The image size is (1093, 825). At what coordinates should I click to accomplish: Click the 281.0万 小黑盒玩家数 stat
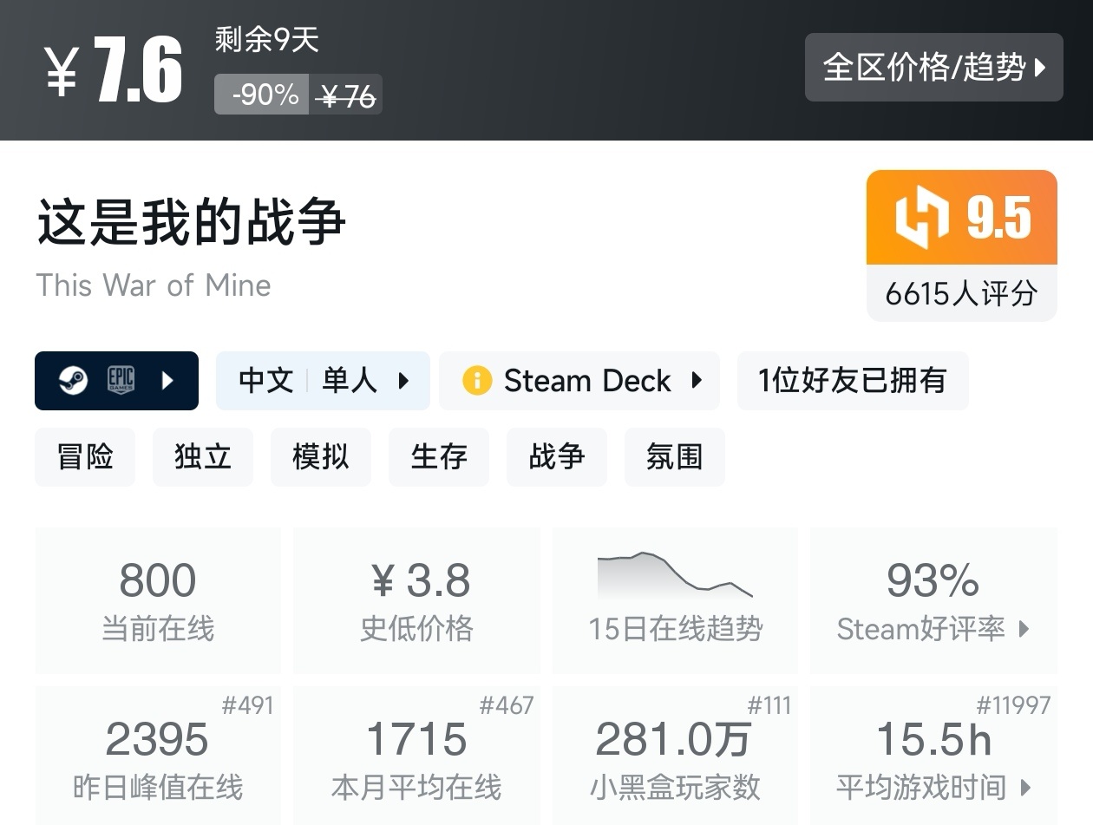click(x=675, y=756)
